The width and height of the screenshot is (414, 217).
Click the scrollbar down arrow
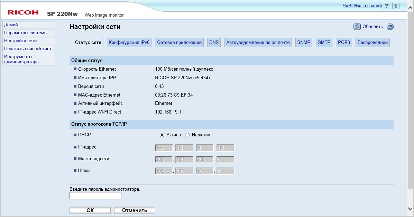pyautogui.click(x=411, y=209)
